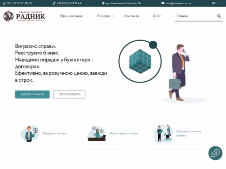Click the rocket business registration illustration
Screen dimensions: 226x169
click(x=163, y=133)
